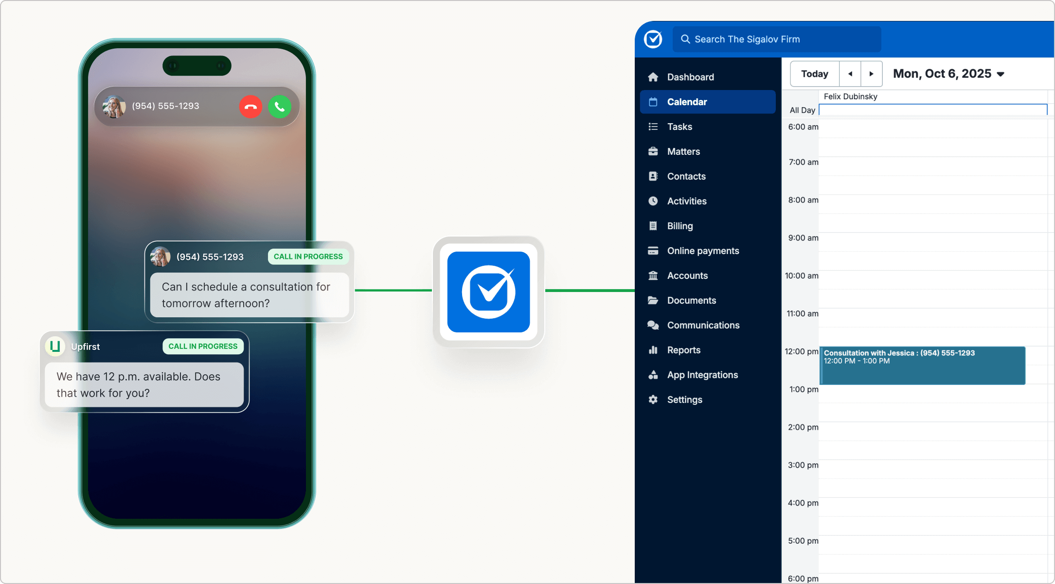The image size is (1055, 584).
Task: Select App Integrations menu item
Action: (x=702, y=375)
